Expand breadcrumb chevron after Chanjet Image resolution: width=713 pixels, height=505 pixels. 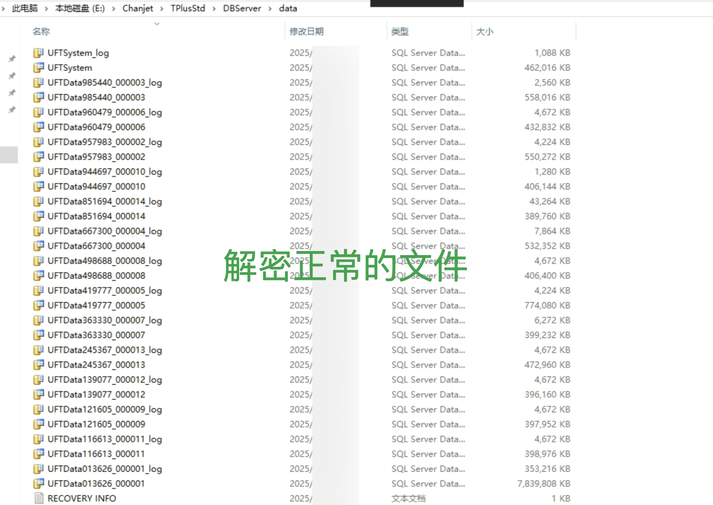pos(161,9)
